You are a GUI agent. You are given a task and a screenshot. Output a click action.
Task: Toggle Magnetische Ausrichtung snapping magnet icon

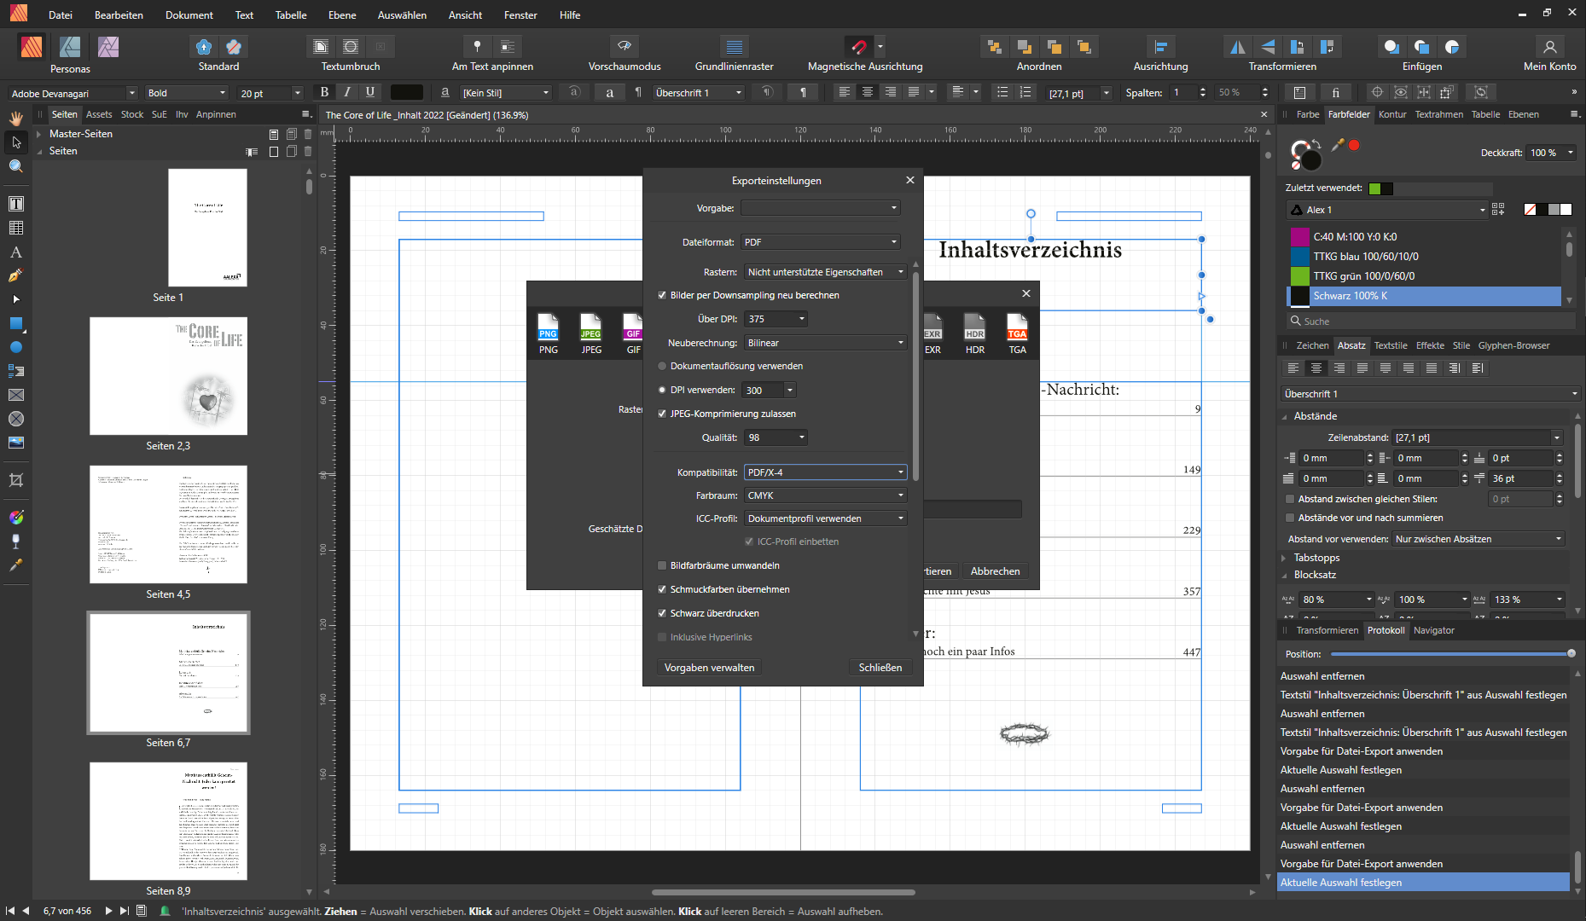[858, 46]
